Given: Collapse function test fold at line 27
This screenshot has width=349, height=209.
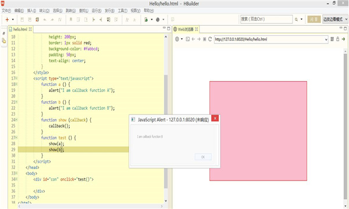Looking at the screenshot, I should point(16,138).
